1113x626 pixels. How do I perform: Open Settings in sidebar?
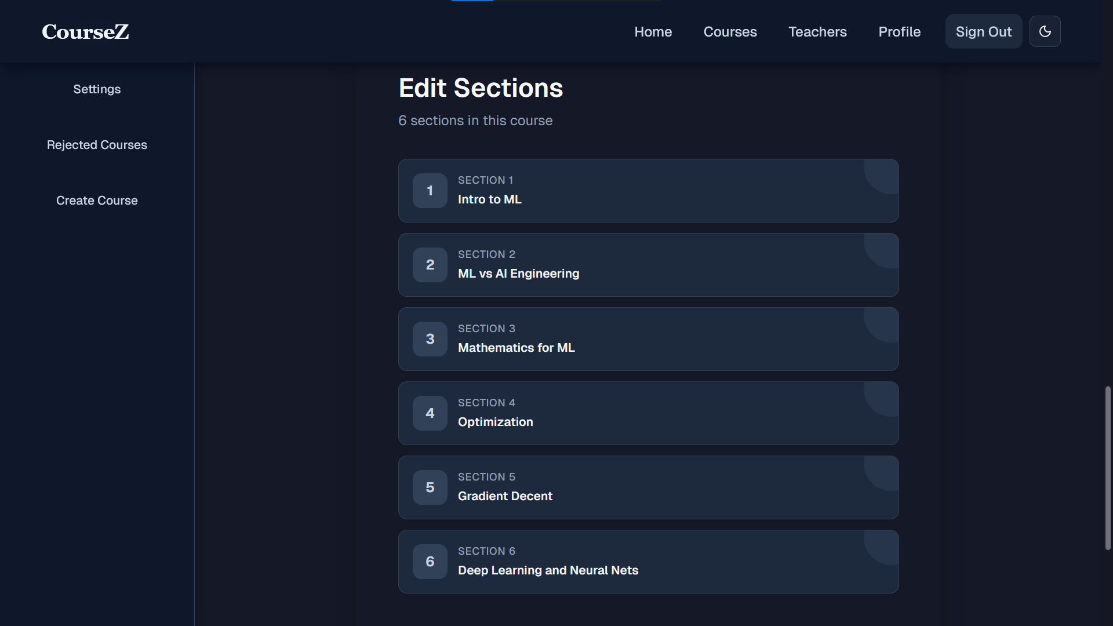97,89
